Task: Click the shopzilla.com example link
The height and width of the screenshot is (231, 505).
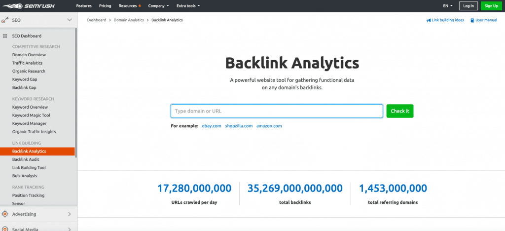Action: (239, 126)
